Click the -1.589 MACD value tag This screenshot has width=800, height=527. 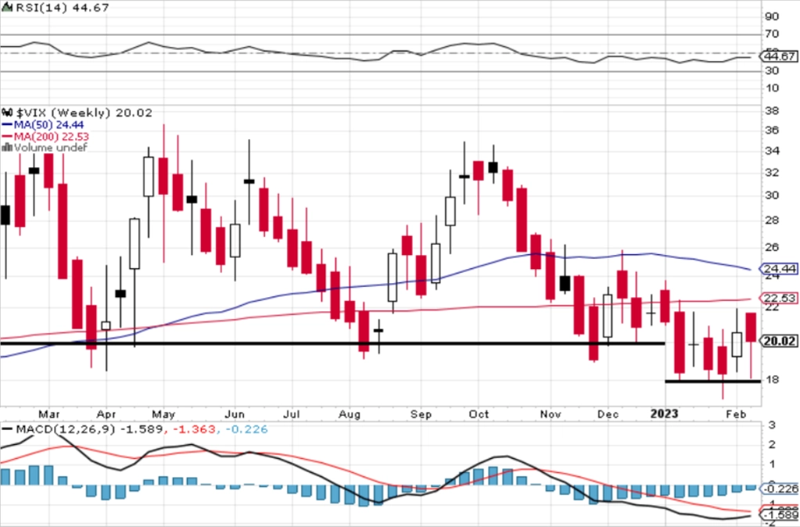778,515
